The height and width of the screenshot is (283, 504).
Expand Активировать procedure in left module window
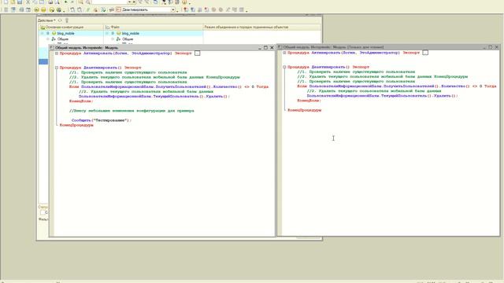57,53
